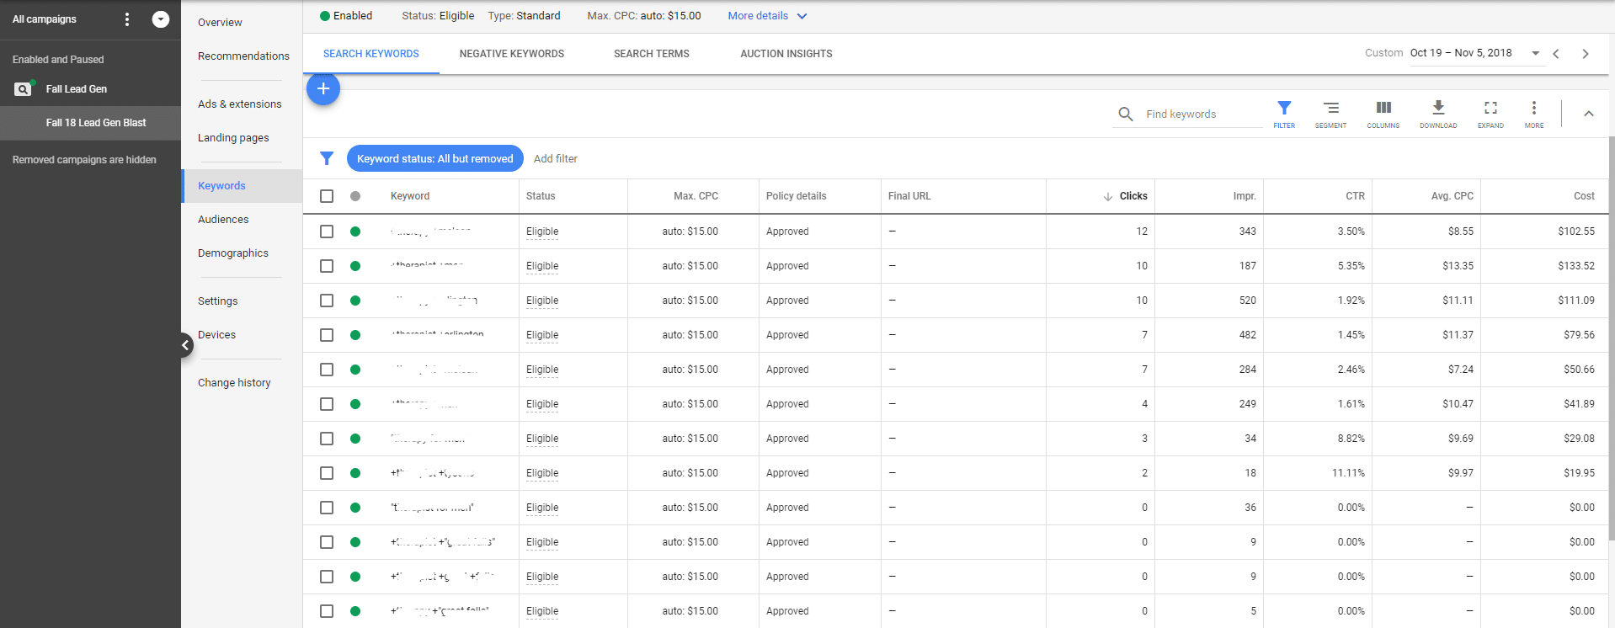Expand the table to full screen

[x=1490, y=114]
